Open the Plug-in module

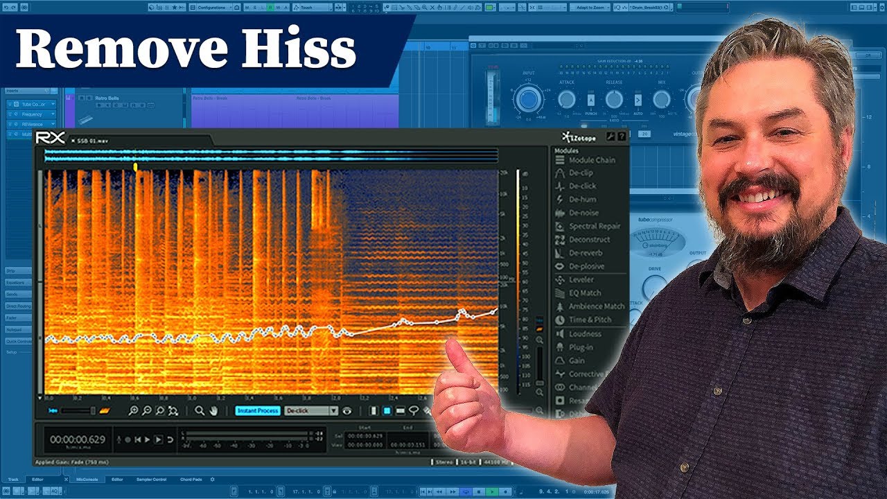pos(574,347)
